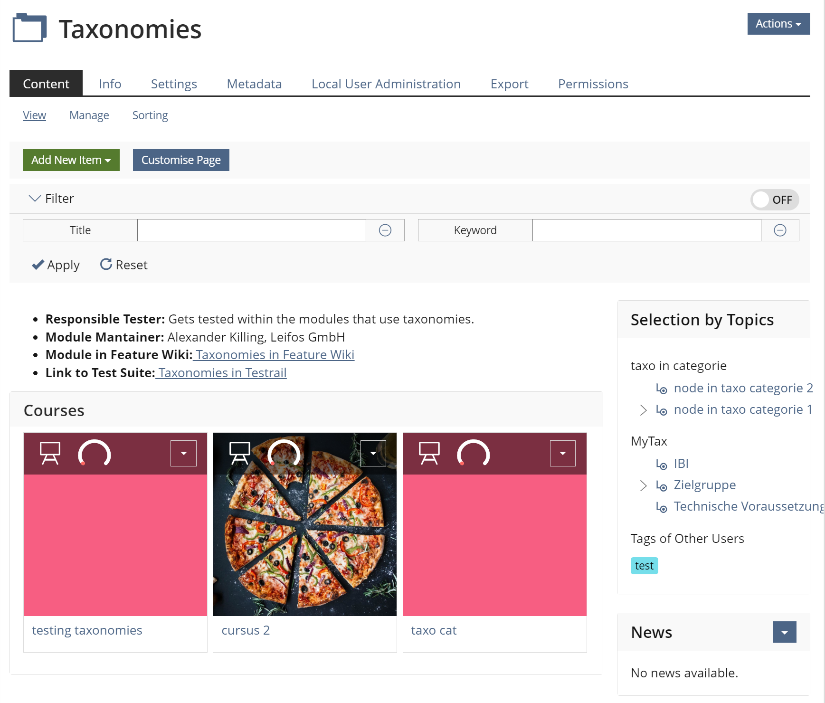Switch to the Metadata tab
This screenshot has width=825, height=703.
click(x=254, y=84)
